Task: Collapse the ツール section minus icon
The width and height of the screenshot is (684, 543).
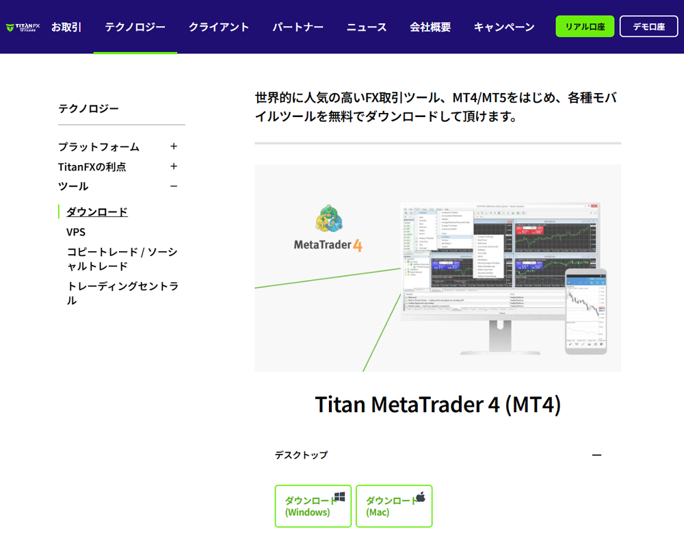Action: (x=174, y=186)
